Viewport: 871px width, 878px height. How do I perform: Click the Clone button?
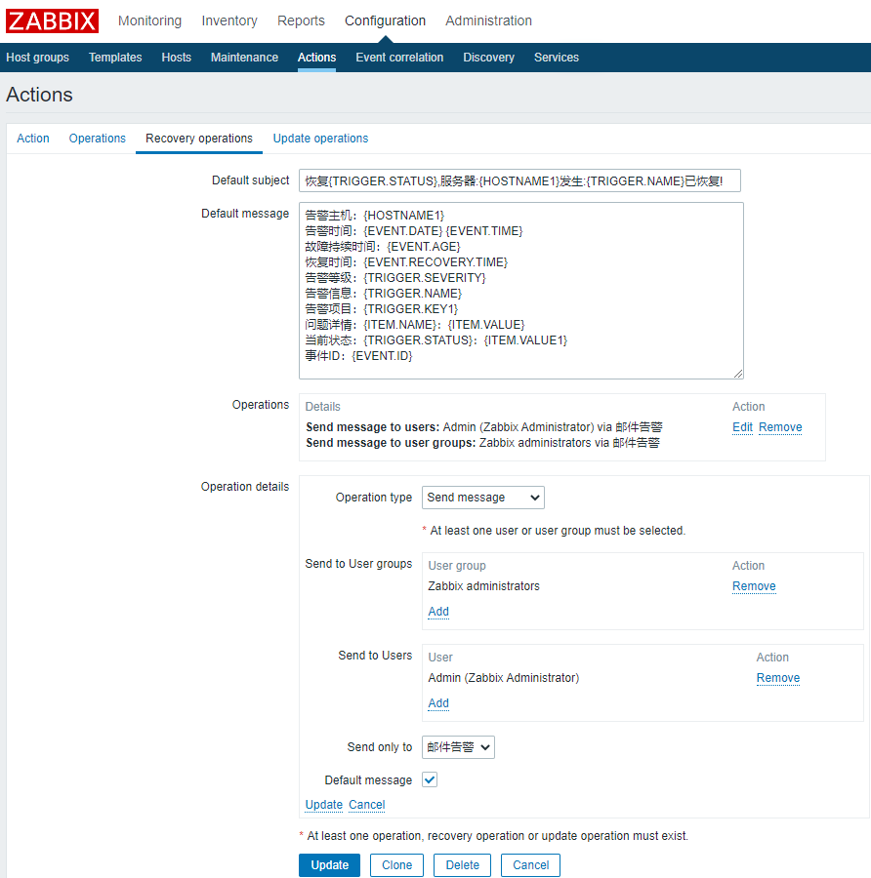[396, 865]
